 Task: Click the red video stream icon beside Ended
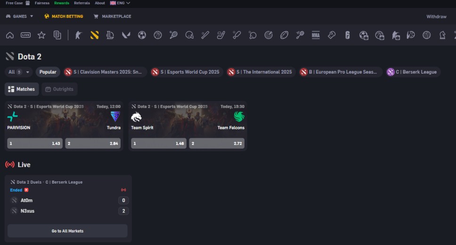point(26,190)
